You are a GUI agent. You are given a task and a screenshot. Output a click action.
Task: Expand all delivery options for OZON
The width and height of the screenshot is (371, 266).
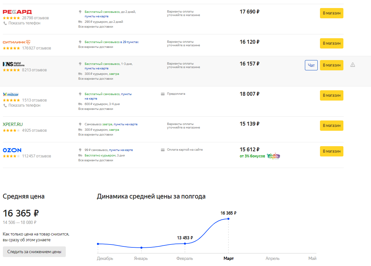pyautogui.click(x=96, y=160)
